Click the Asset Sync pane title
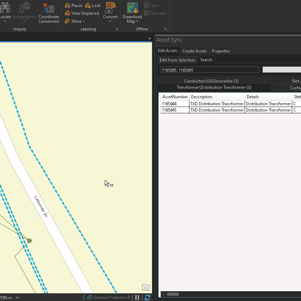The width and height of the screenshot is (301, 301). click(169, 40)
